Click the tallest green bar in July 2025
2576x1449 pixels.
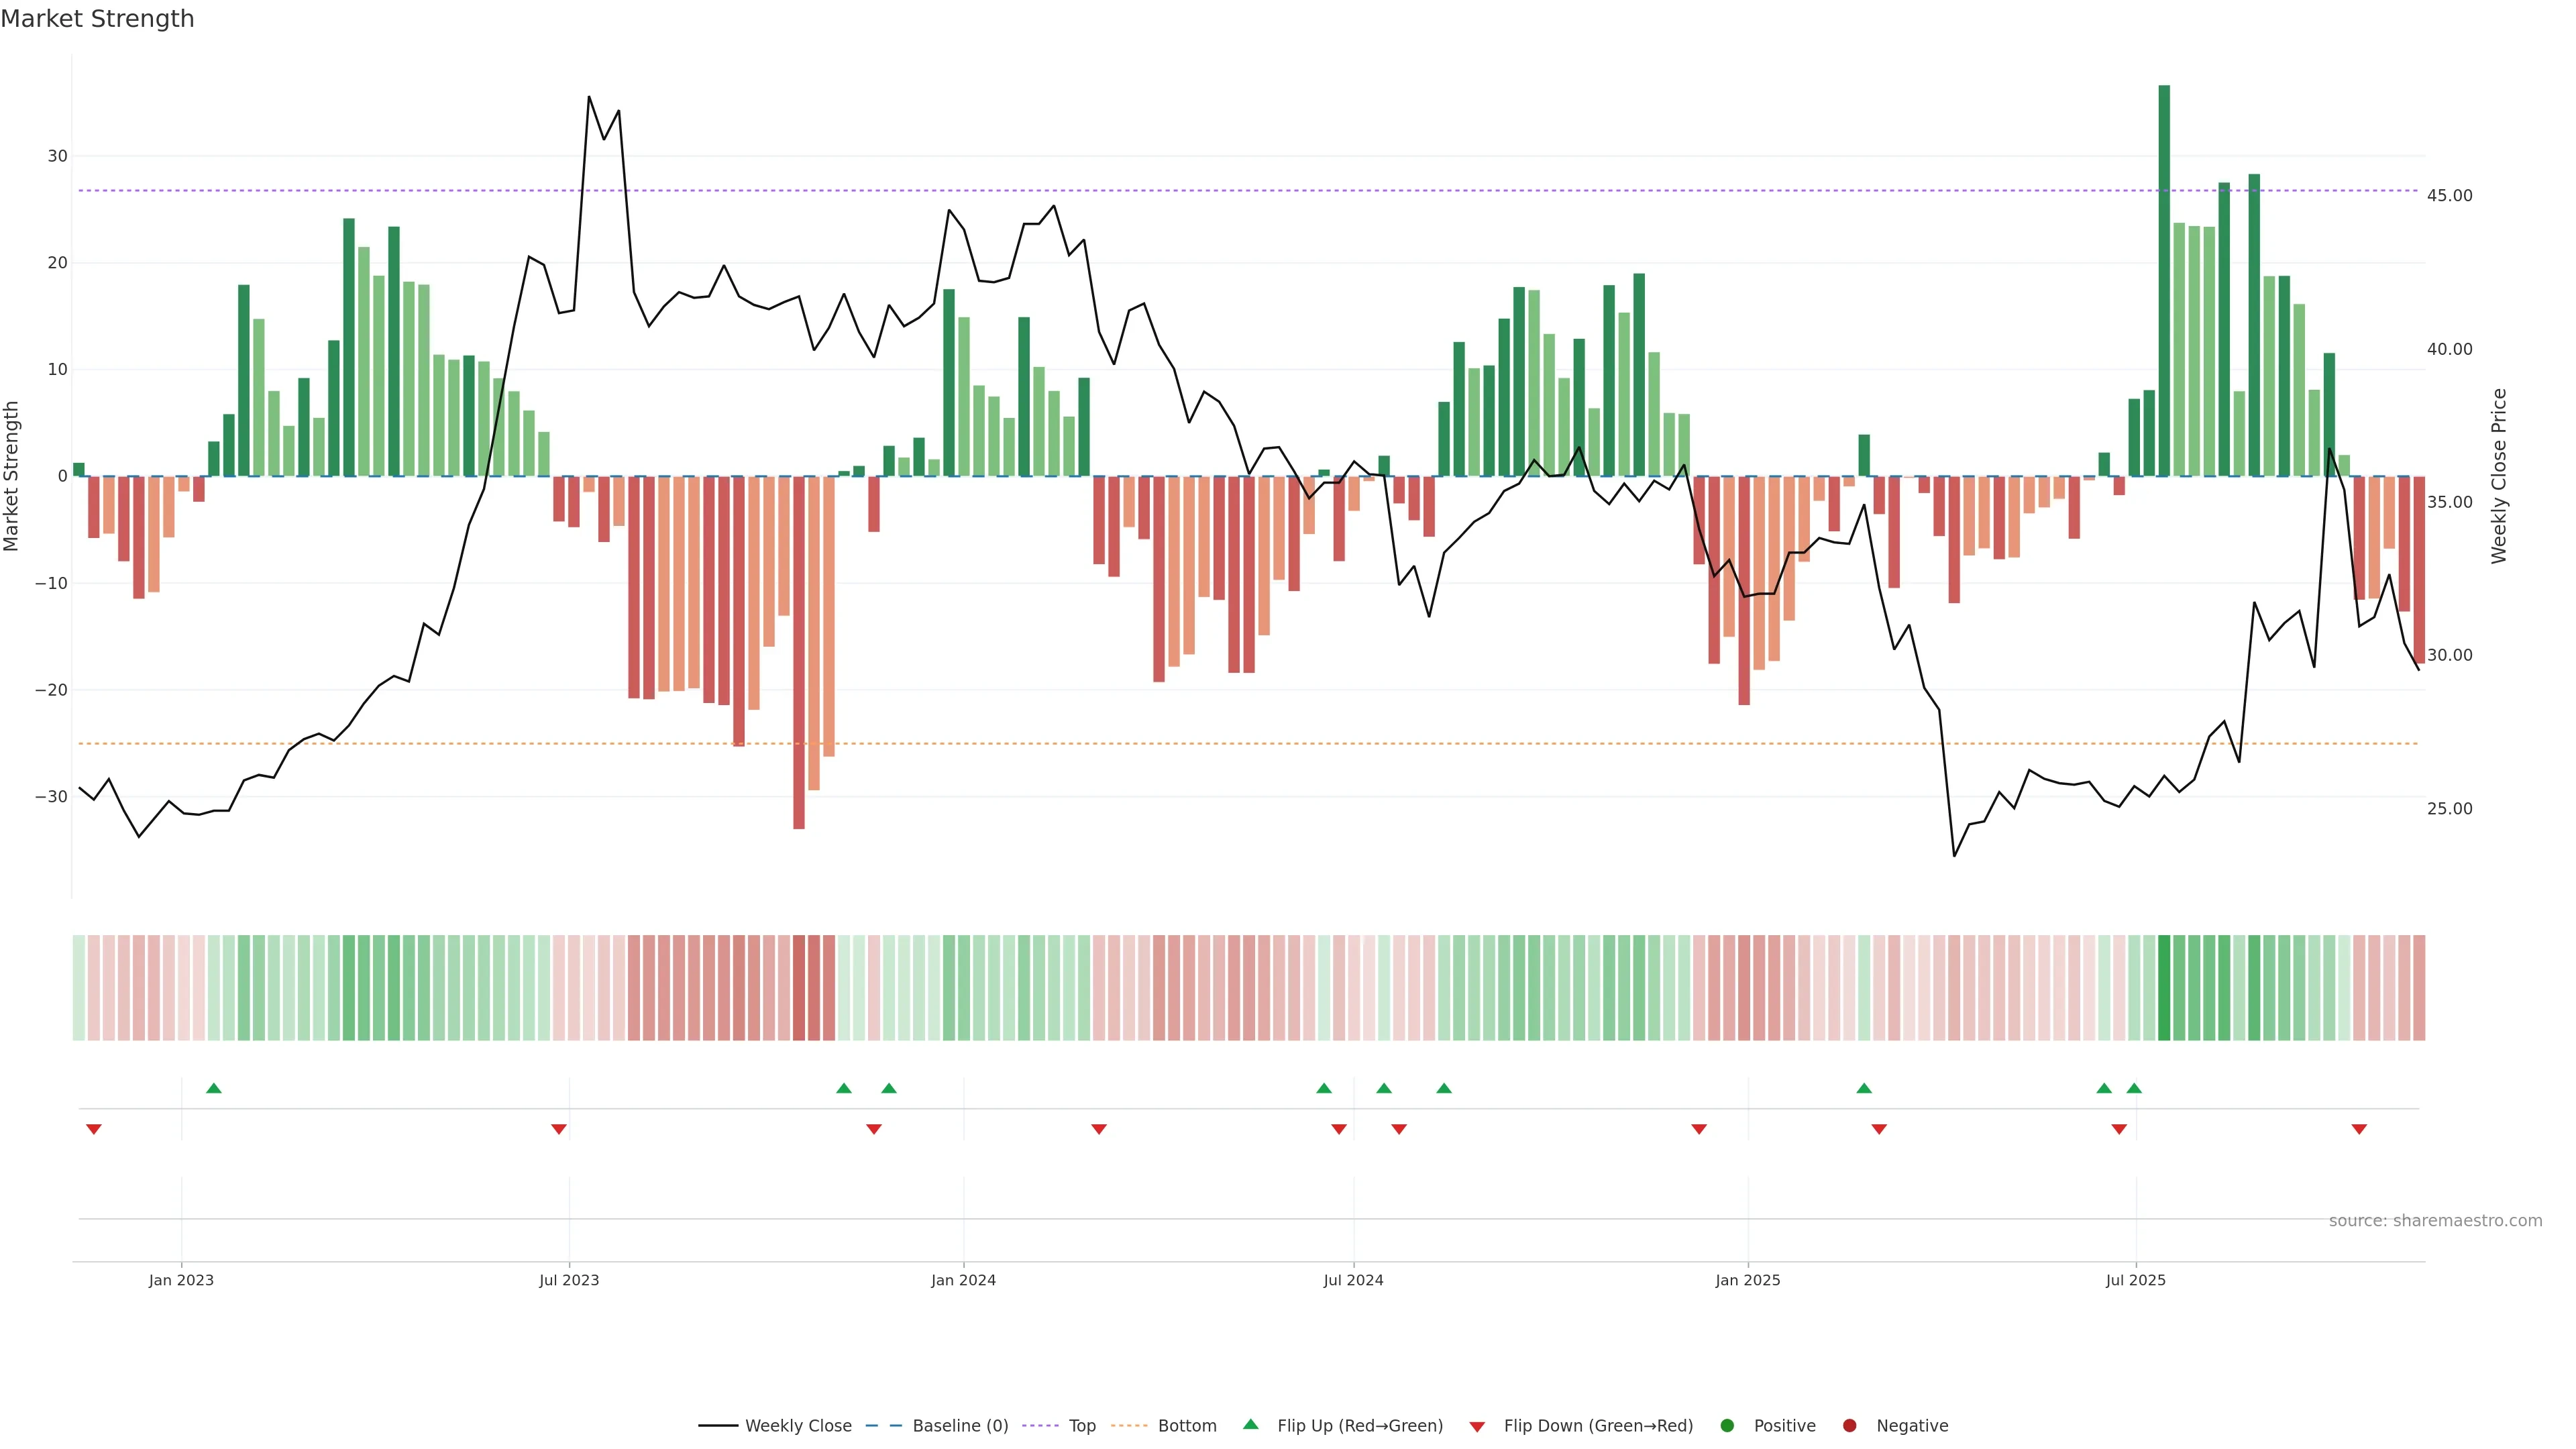tap(2164, 280)
